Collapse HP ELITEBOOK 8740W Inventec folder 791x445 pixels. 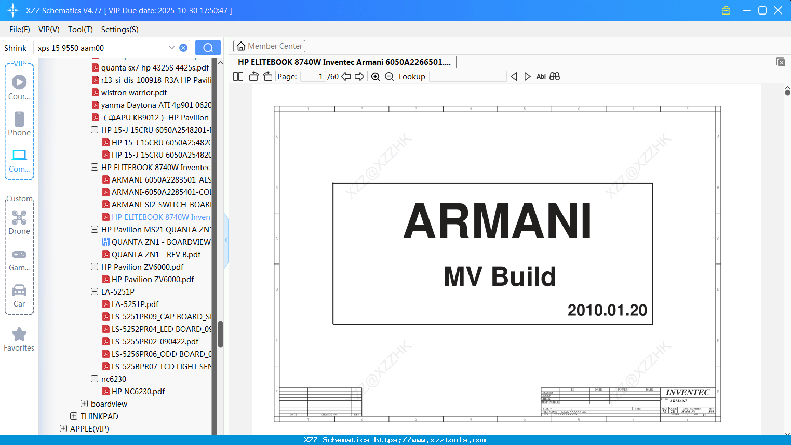point(95,167)
